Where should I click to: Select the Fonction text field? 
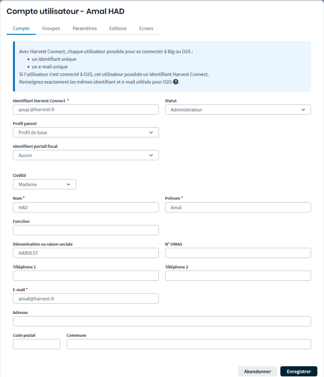pos(86,230)
